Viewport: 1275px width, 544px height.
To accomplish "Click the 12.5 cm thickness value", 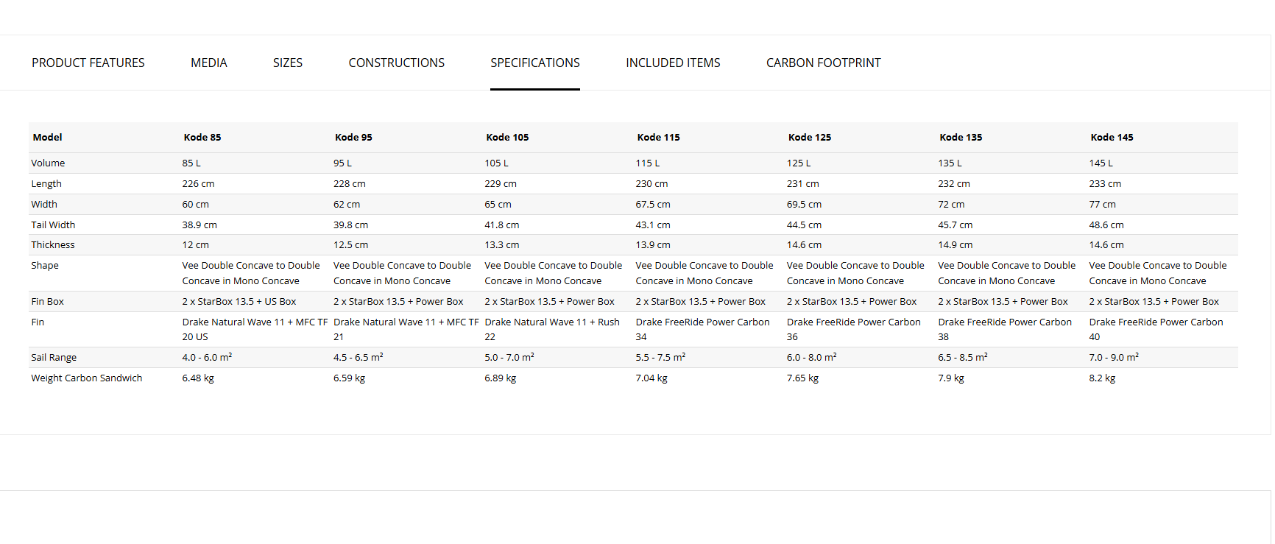I will tap(350, 244).
